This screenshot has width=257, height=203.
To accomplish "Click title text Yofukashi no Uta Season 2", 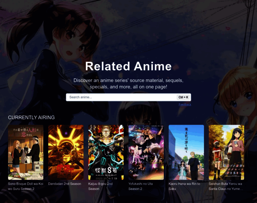I will (140, 186).
